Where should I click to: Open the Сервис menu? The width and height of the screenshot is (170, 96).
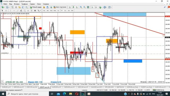pyautogui.click(x=32, y=4)
